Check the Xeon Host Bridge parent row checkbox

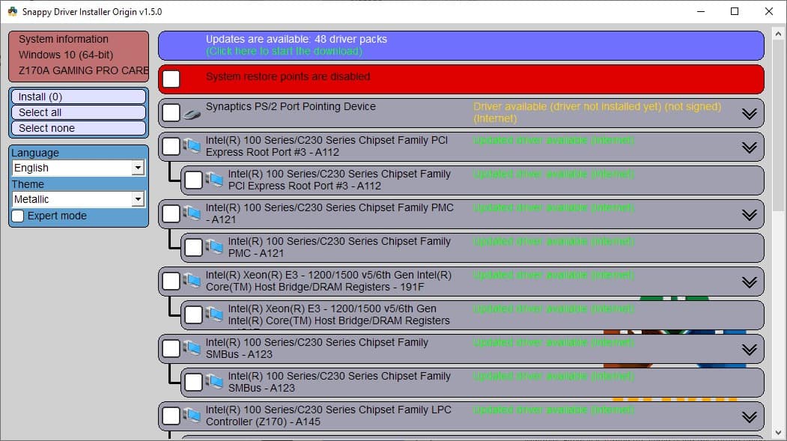pos(171,281)
